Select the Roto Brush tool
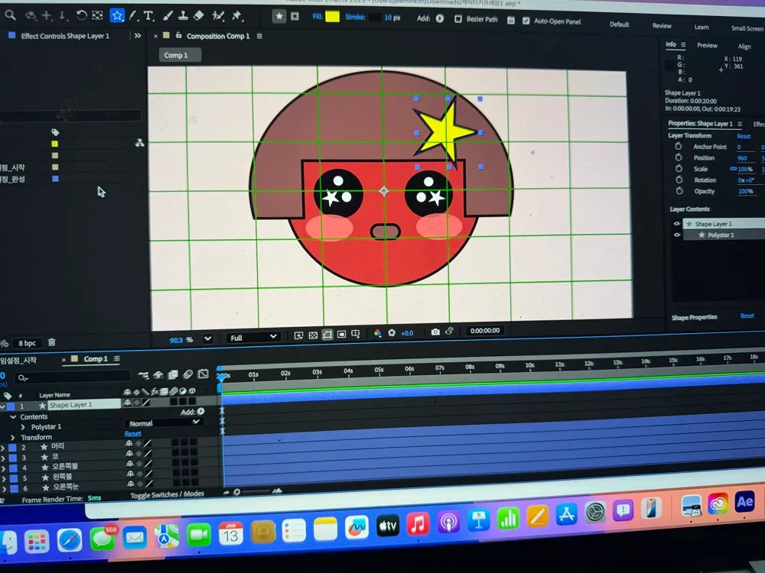 pyautogui.click(x=217, y=16)
